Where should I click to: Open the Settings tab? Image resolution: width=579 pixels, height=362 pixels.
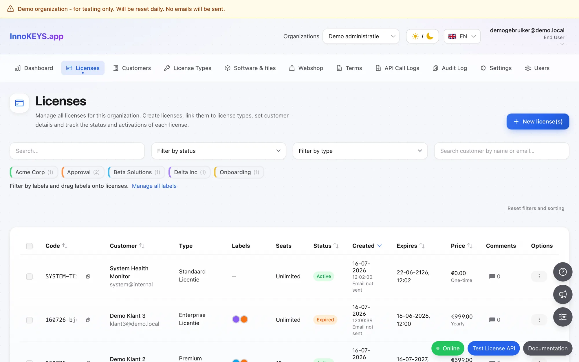coord(496,68)
